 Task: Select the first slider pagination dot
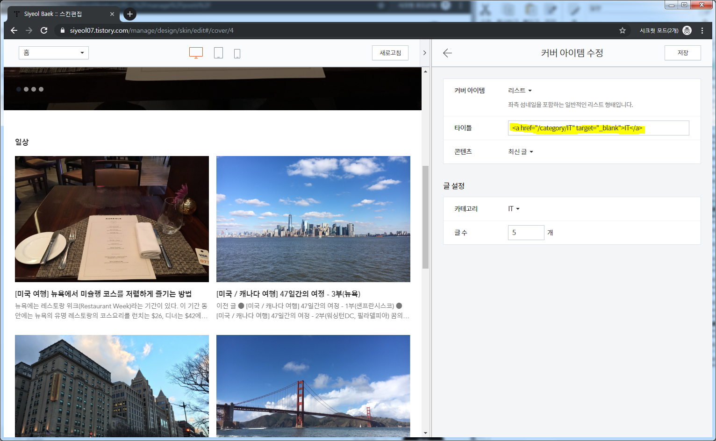19,89
